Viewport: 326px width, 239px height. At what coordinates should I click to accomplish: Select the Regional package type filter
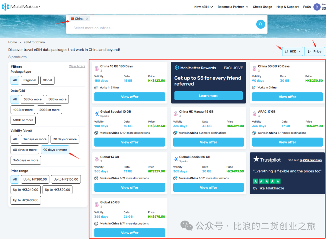(30, 80)
